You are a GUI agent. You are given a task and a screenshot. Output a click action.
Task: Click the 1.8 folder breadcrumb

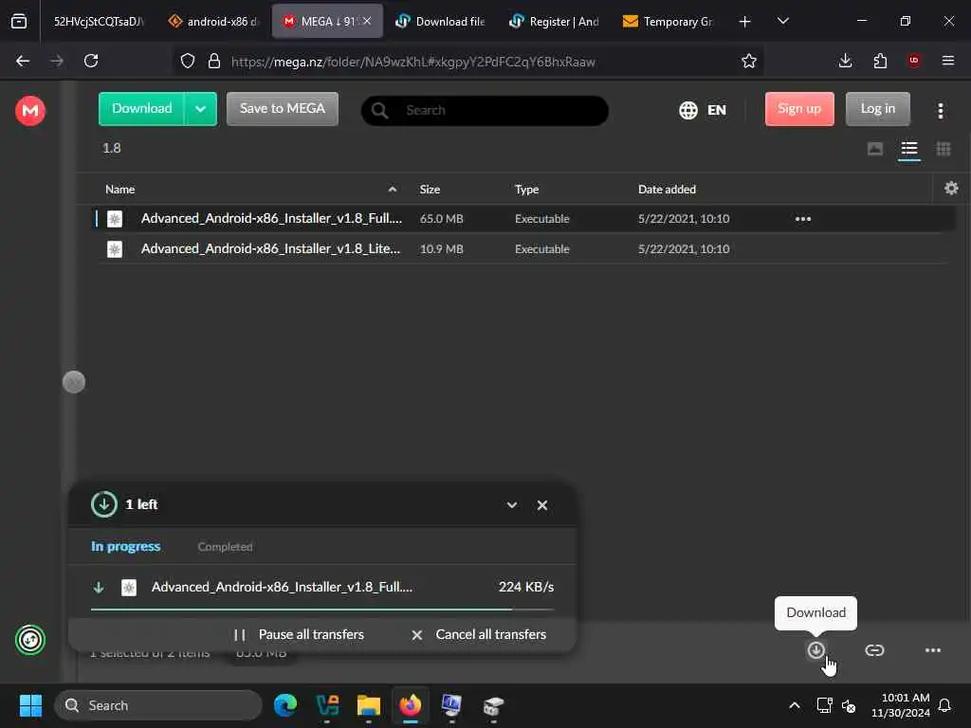tap(112, 148)
